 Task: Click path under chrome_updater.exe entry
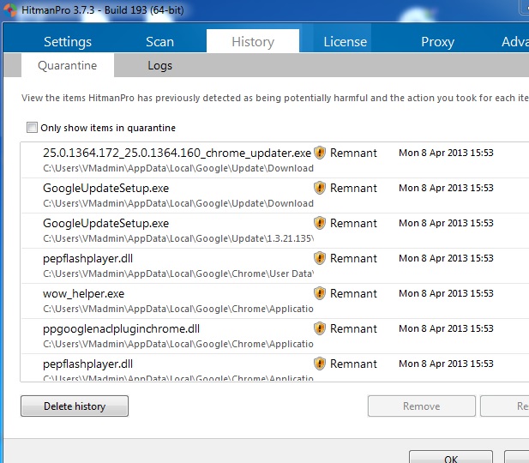coord(178,168)
